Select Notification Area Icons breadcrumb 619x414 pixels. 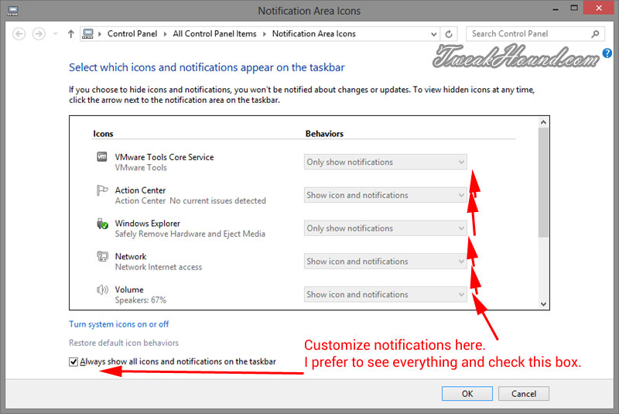coord(314,34)
